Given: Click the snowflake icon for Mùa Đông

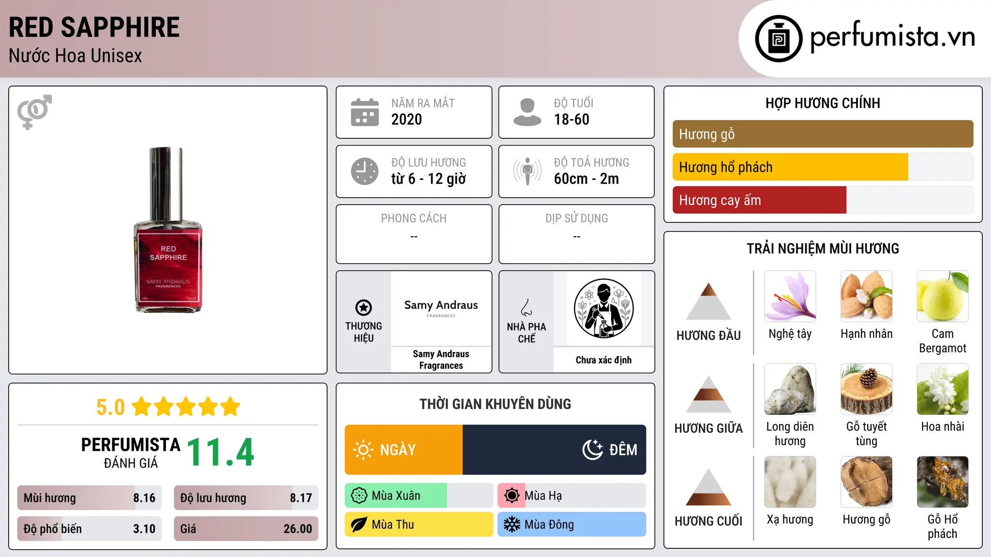Looking at the screenshot, I should click(511, 525).
